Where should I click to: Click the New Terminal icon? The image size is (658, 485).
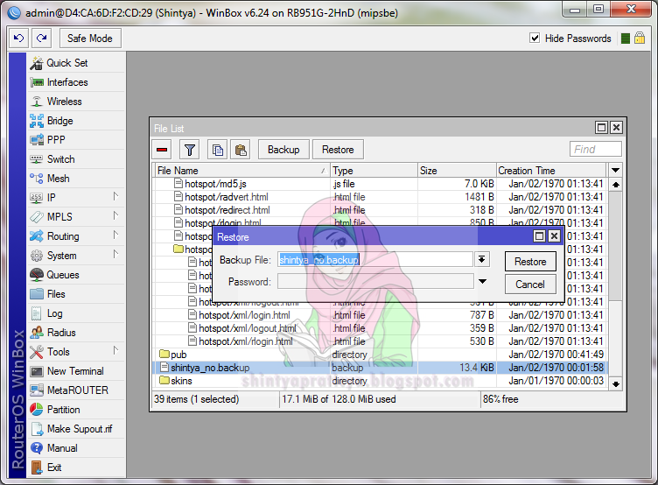(37, 371)
